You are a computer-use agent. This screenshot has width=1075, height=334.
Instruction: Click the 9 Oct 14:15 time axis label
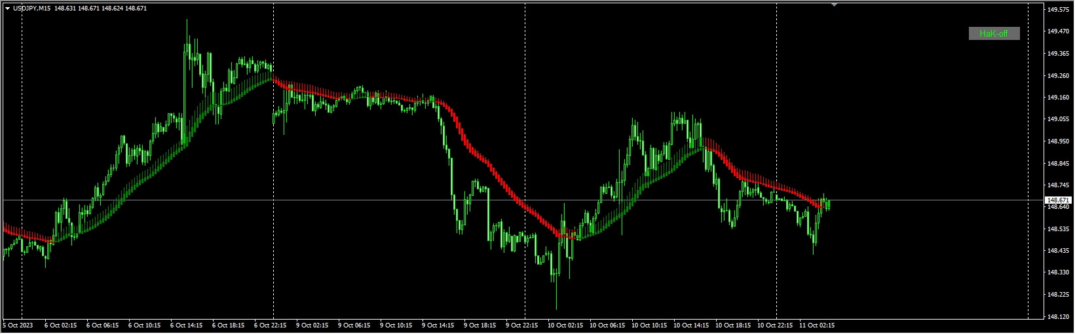click(x=438, y=325)
